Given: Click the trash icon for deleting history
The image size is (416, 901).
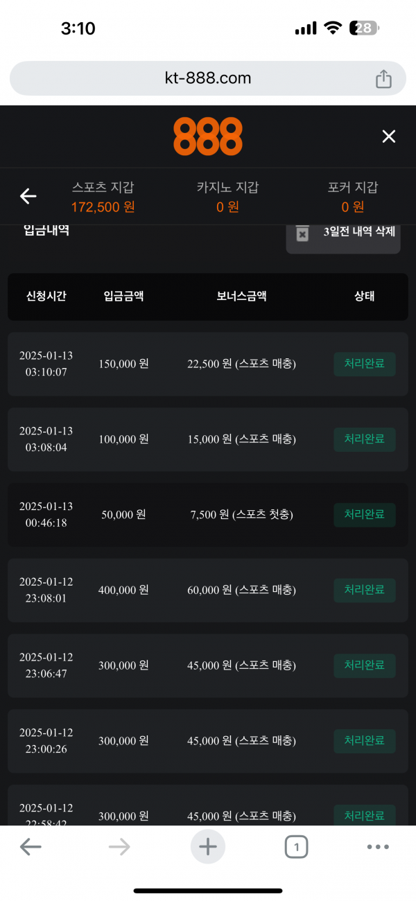Looking at the screenshot, I should 302,233.
